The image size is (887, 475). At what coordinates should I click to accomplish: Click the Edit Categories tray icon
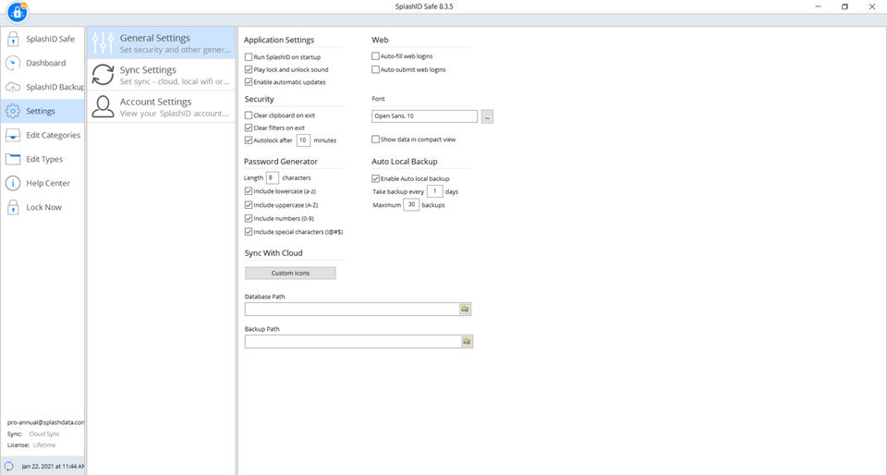pos(13,135)
